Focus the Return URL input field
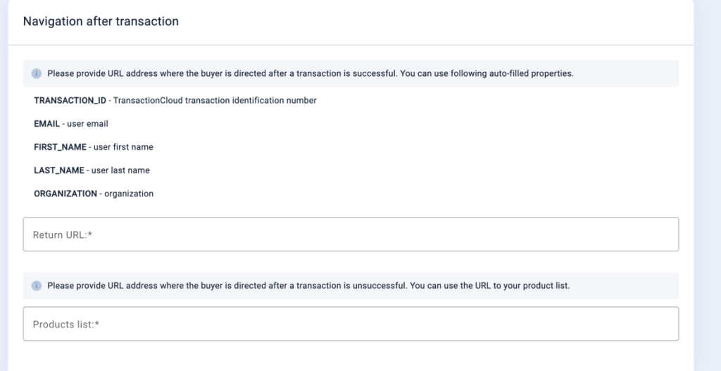 pyautogui.click(x=351, y=234)
